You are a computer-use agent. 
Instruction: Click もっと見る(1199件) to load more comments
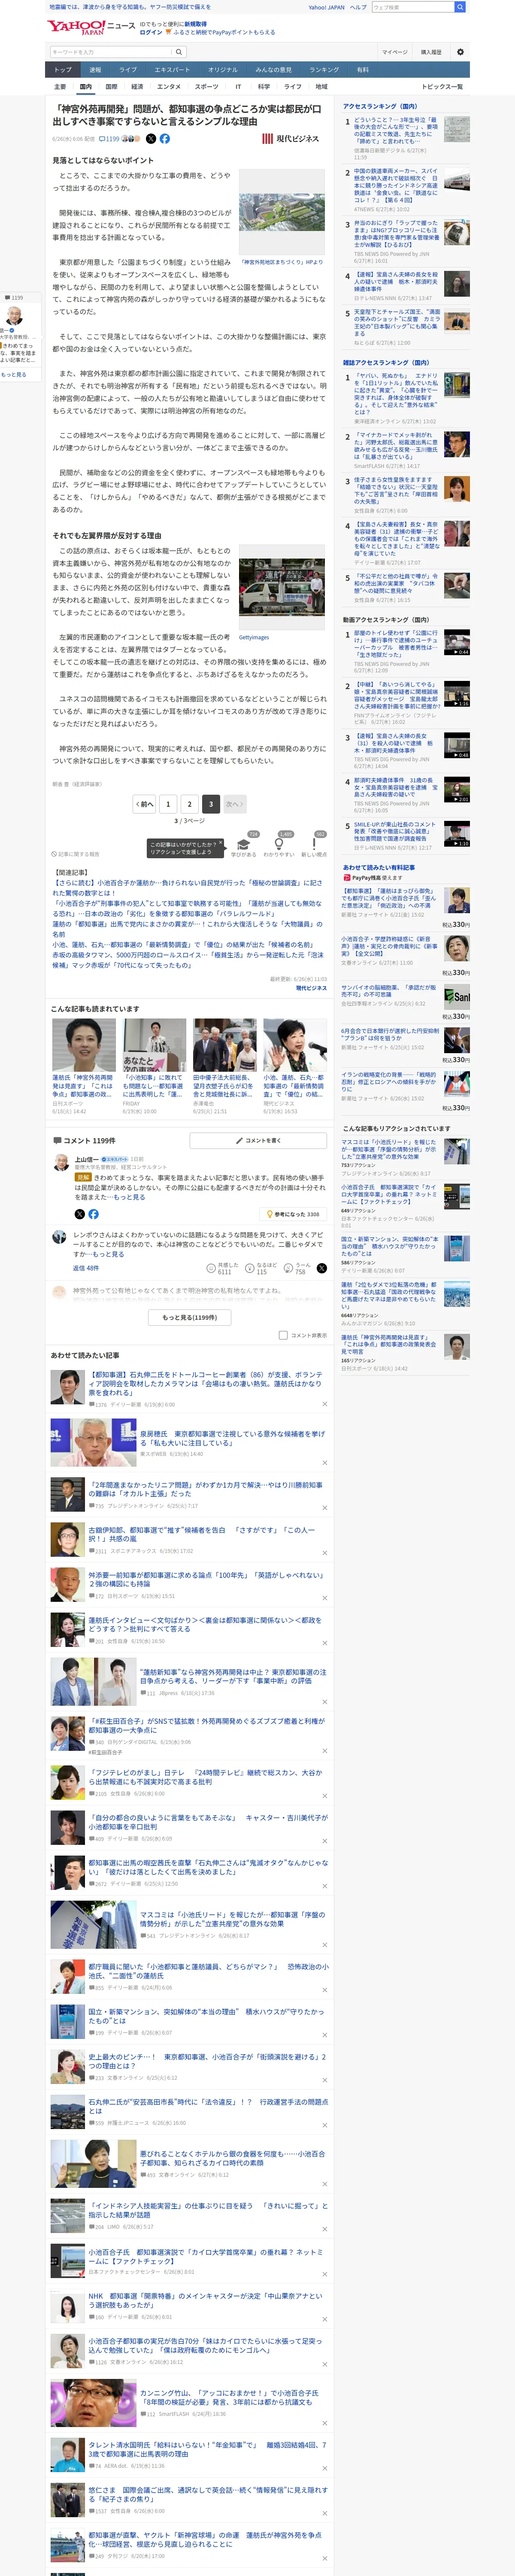190,1317
